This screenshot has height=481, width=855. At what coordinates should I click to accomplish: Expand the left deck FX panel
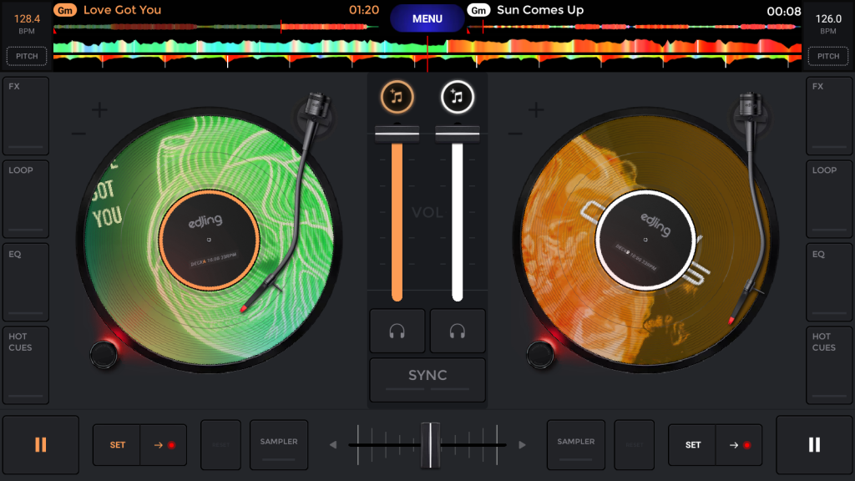pos(26,115)
